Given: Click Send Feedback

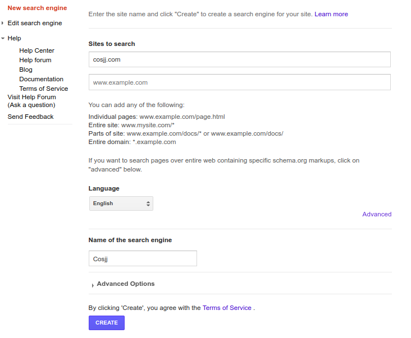Looking at the screenshot, I should (x=30, y=117).
